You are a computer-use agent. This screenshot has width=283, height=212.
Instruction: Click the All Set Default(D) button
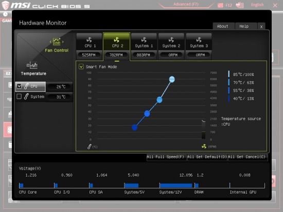point(207,157)
